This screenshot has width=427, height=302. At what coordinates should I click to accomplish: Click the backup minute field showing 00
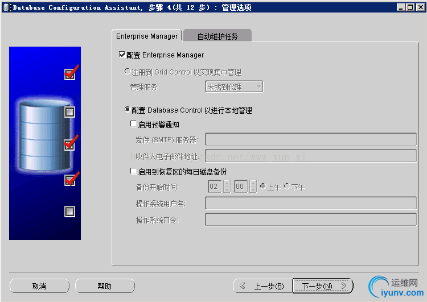click(x=241, y=187)
